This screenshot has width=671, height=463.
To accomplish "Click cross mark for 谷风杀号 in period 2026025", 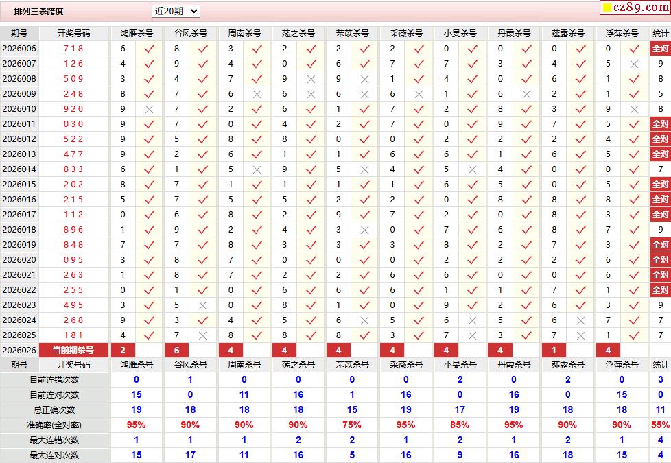I will click(203, 335).
